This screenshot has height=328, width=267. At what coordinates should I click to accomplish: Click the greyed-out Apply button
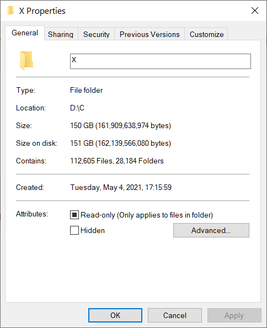pos(234,315)
